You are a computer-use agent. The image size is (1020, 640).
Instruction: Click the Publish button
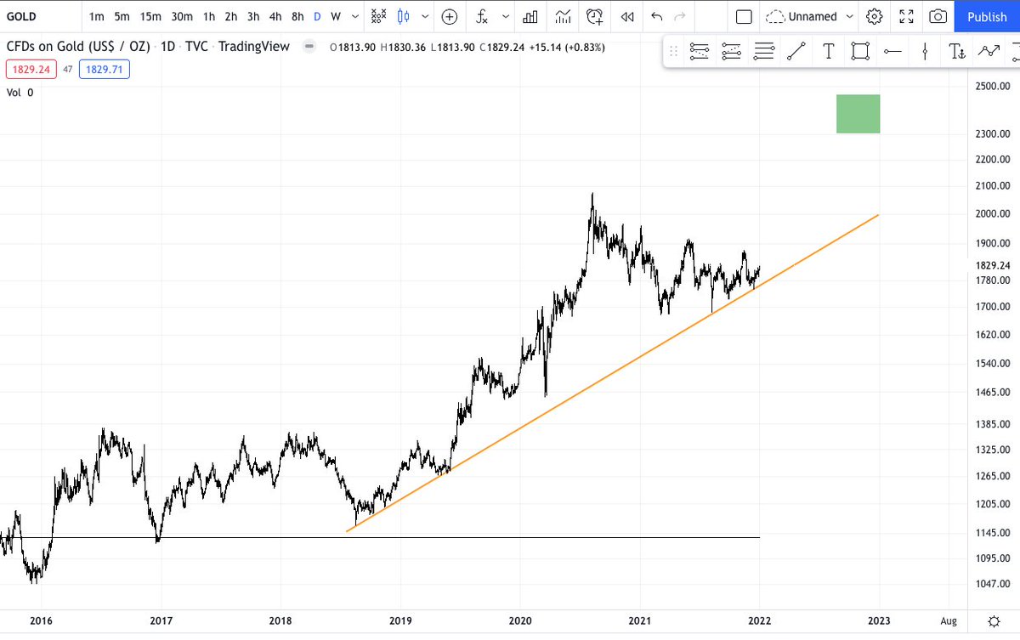click(x=987, y=16)
